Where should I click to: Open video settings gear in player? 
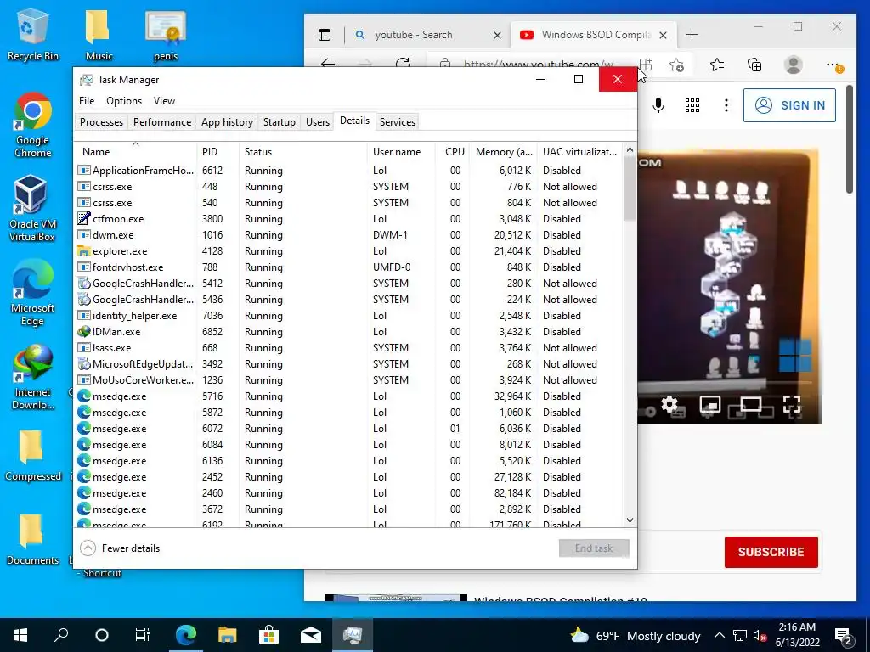(669, 404)
